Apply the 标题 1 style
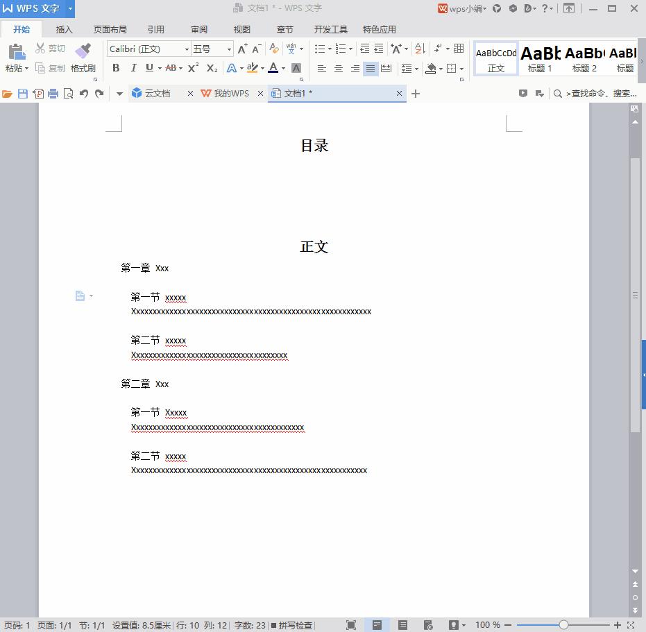This screenshot has height=632, width=646. 540,59
